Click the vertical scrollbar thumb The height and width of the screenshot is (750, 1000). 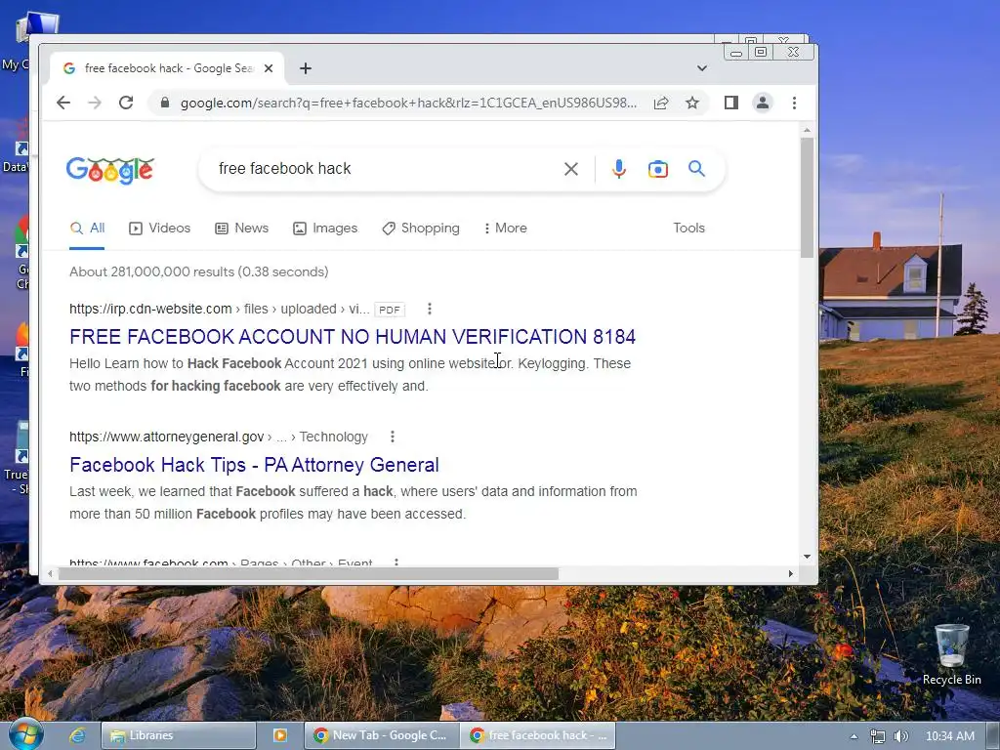[807, 197]
